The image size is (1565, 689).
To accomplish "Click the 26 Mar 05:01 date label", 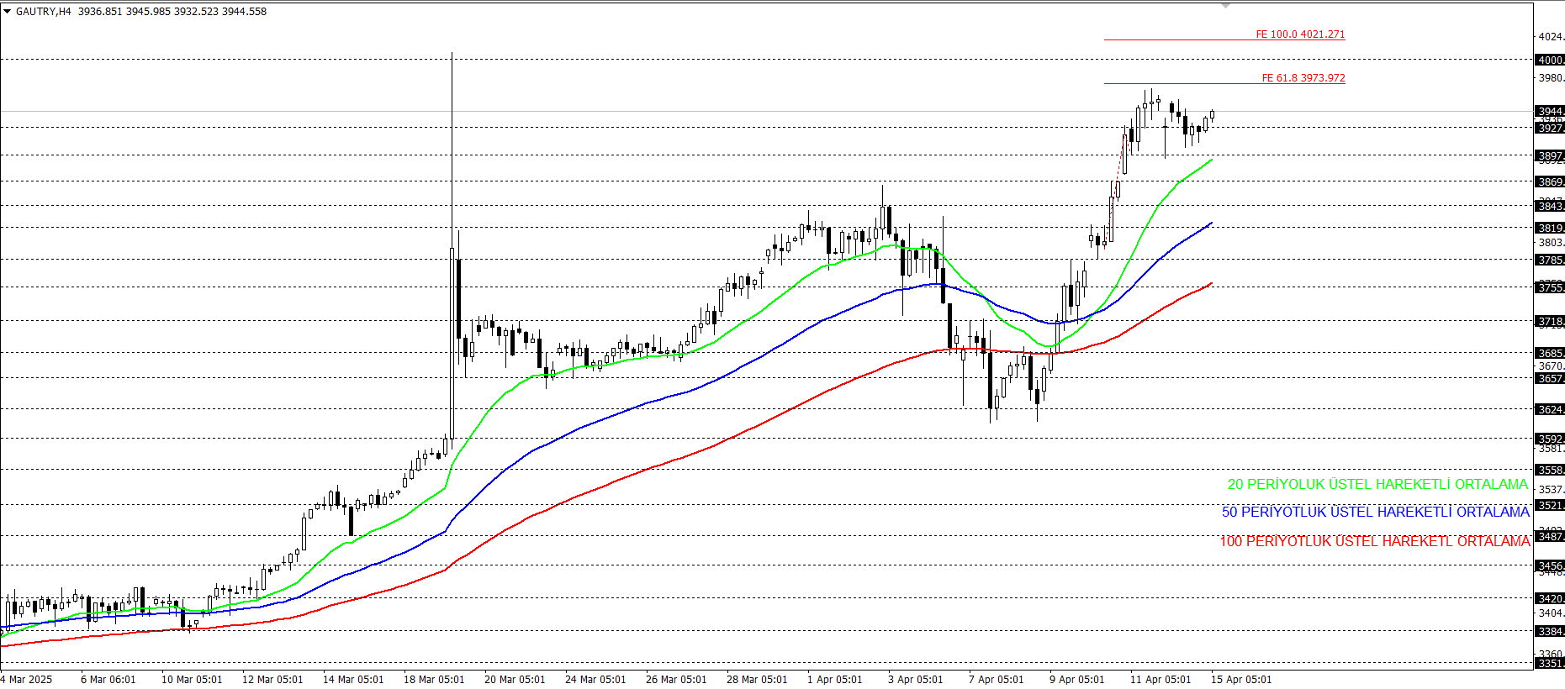I will [676, 679].
